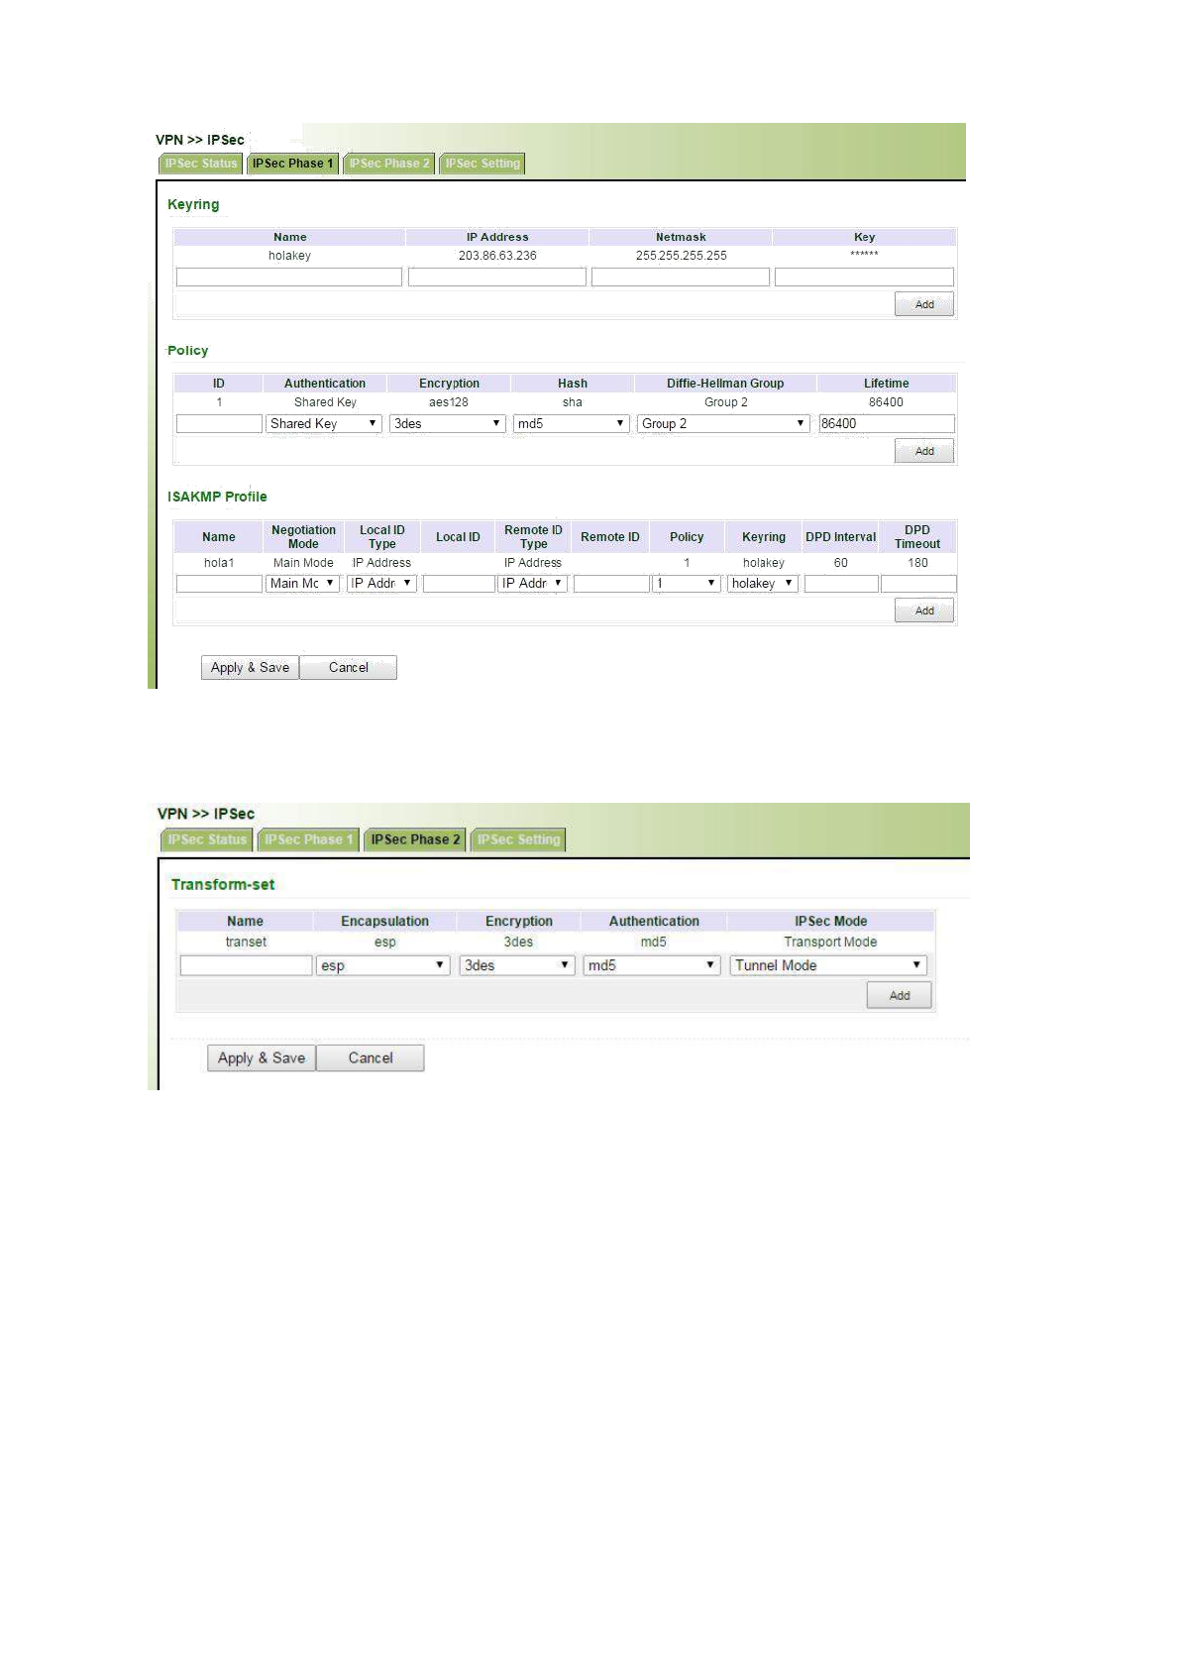This screenshot has height=1669, width=1179.
Task: Select netmask 255.255.255.255 cell
Action: click(x=681, y=256)
